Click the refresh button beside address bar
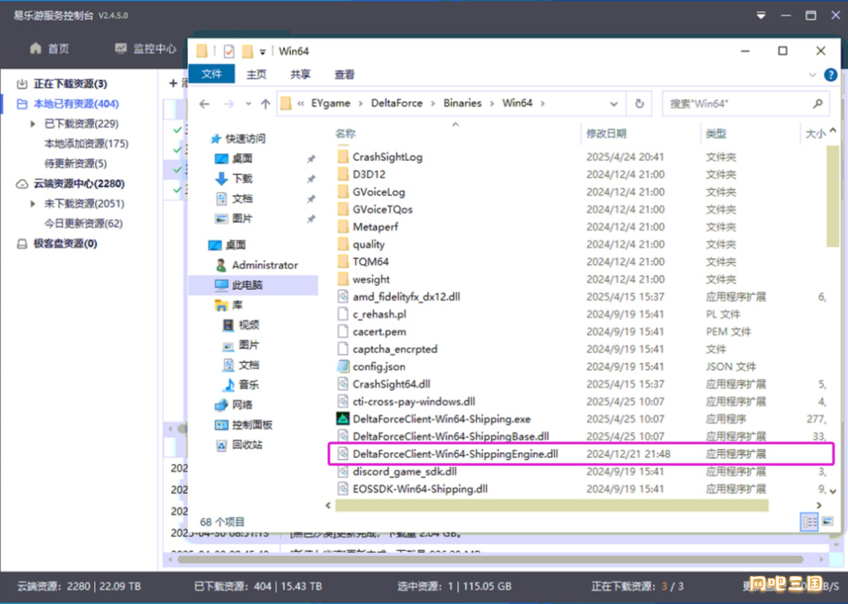The height and width of the screenshot is (604, 848). (x=639, y=104)
